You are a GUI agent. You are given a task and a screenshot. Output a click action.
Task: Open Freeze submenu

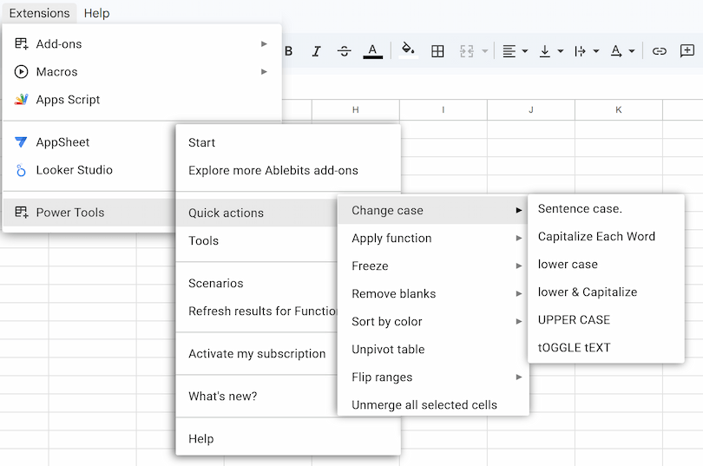pyautogui.click(x=433, y=266)
